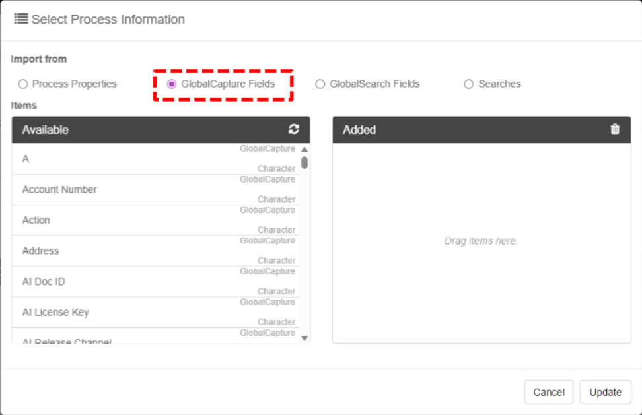
Task: Select the Address field item
Action: click(x=156, y=251)
